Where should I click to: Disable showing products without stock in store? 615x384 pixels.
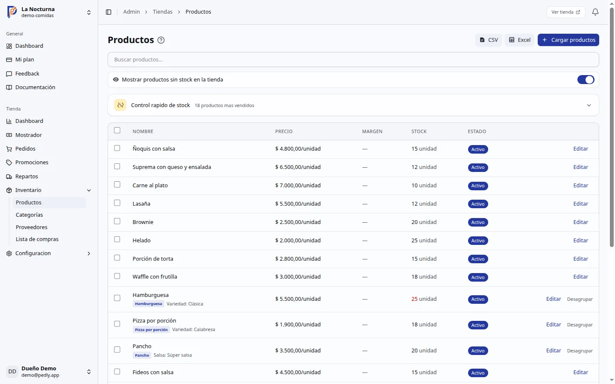(x=586, y=80)
